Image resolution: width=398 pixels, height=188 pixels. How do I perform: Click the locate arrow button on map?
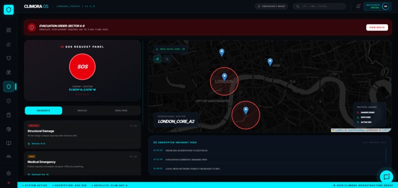[158, 59]
